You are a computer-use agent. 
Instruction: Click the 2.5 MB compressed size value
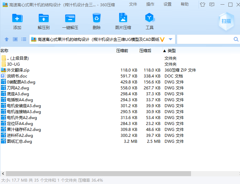pos(154,141)
